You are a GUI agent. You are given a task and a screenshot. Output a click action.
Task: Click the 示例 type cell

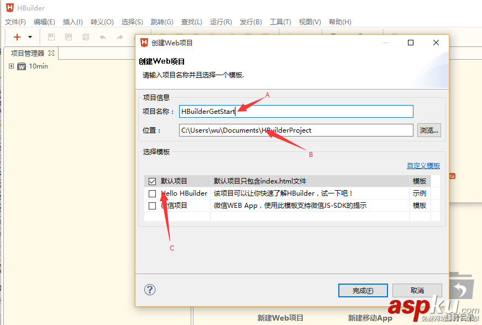click(420, 193)
